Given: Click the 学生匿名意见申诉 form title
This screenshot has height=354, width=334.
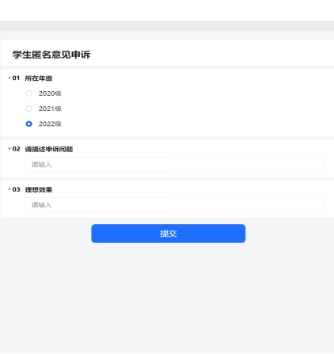Looking at the screenshot, I should click(51, 55).
